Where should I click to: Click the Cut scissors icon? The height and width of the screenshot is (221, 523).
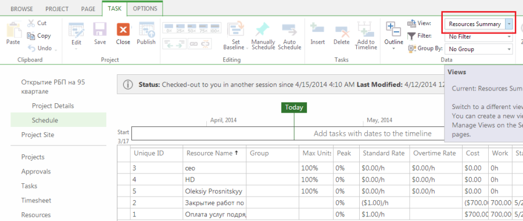(31, 23)
